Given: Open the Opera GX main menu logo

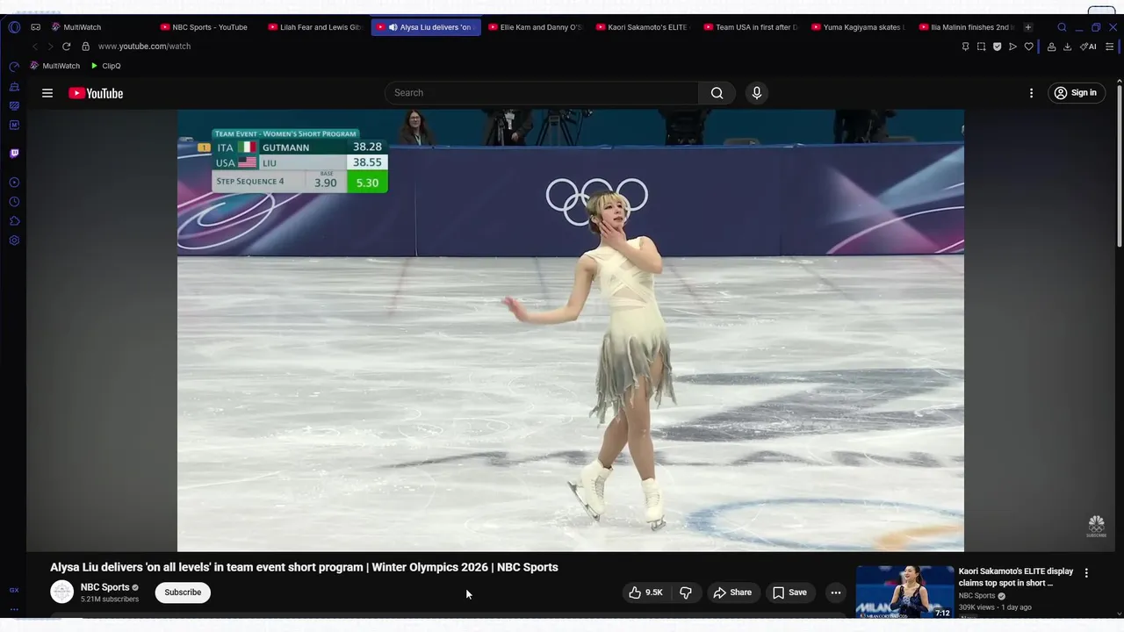Looking at the screenshot, I should 14,27.
